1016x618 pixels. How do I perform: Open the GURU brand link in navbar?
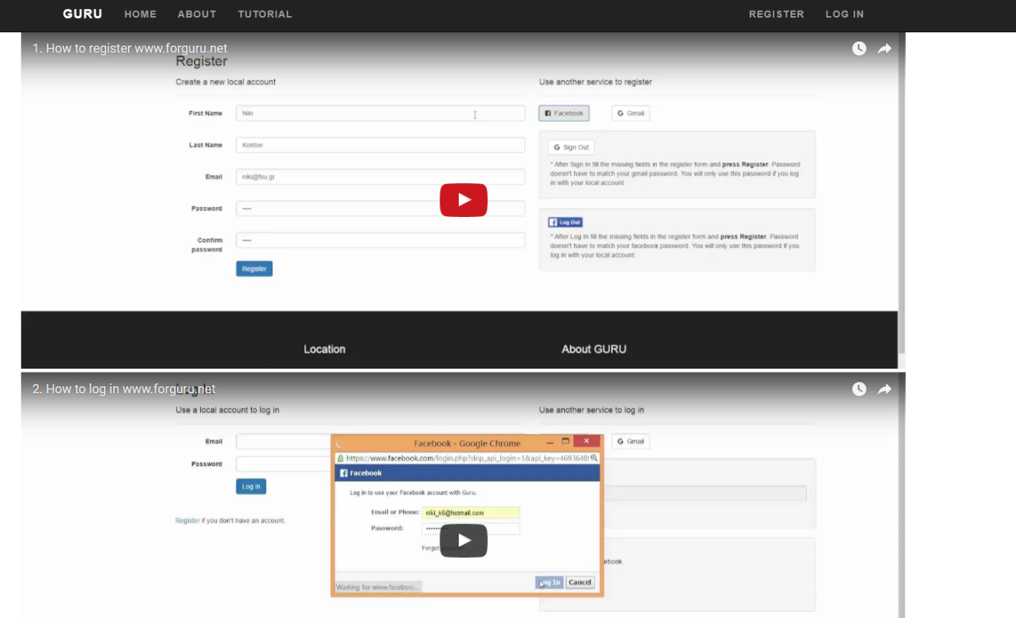point(82,14)
